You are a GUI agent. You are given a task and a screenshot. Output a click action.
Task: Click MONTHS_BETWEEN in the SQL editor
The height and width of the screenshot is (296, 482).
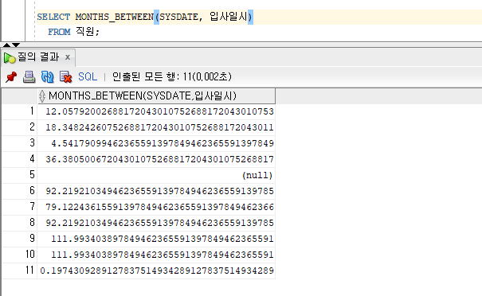click(115, 17)
